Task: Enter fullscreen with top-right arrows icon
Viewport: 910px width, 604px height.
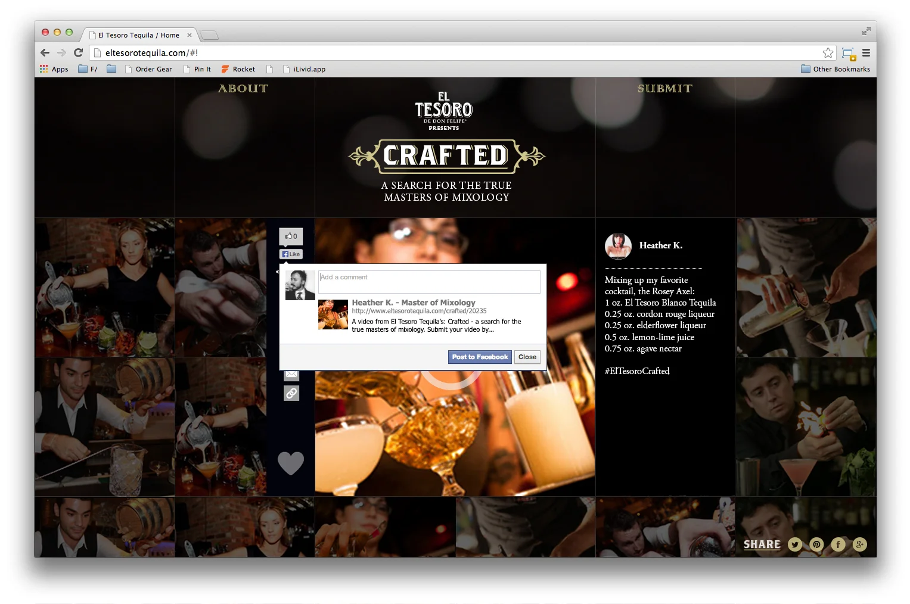Action: tap(866, 31)
